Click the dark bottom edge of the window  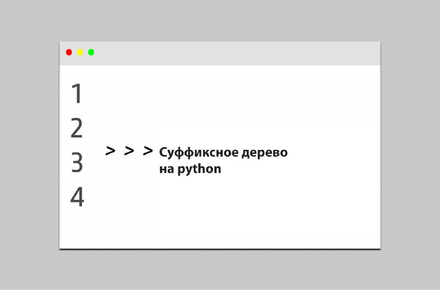[x=220, y=248]
